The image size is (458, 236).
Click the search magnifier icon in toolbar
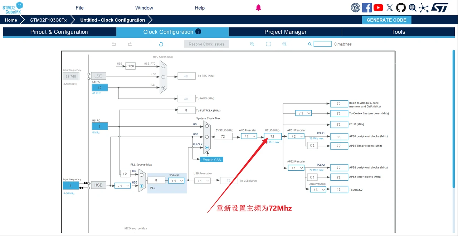click(x=310, y=44)
